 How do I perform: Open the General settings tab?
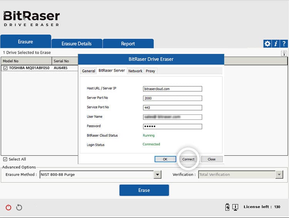89,71
